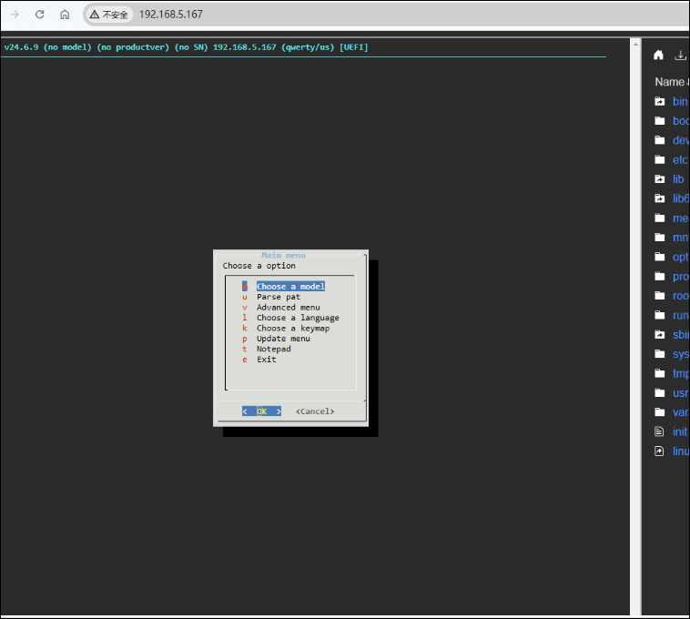Click the browser forward arrow
The width and height of the screenshot is (690, 619).
(x=14, y=15)
